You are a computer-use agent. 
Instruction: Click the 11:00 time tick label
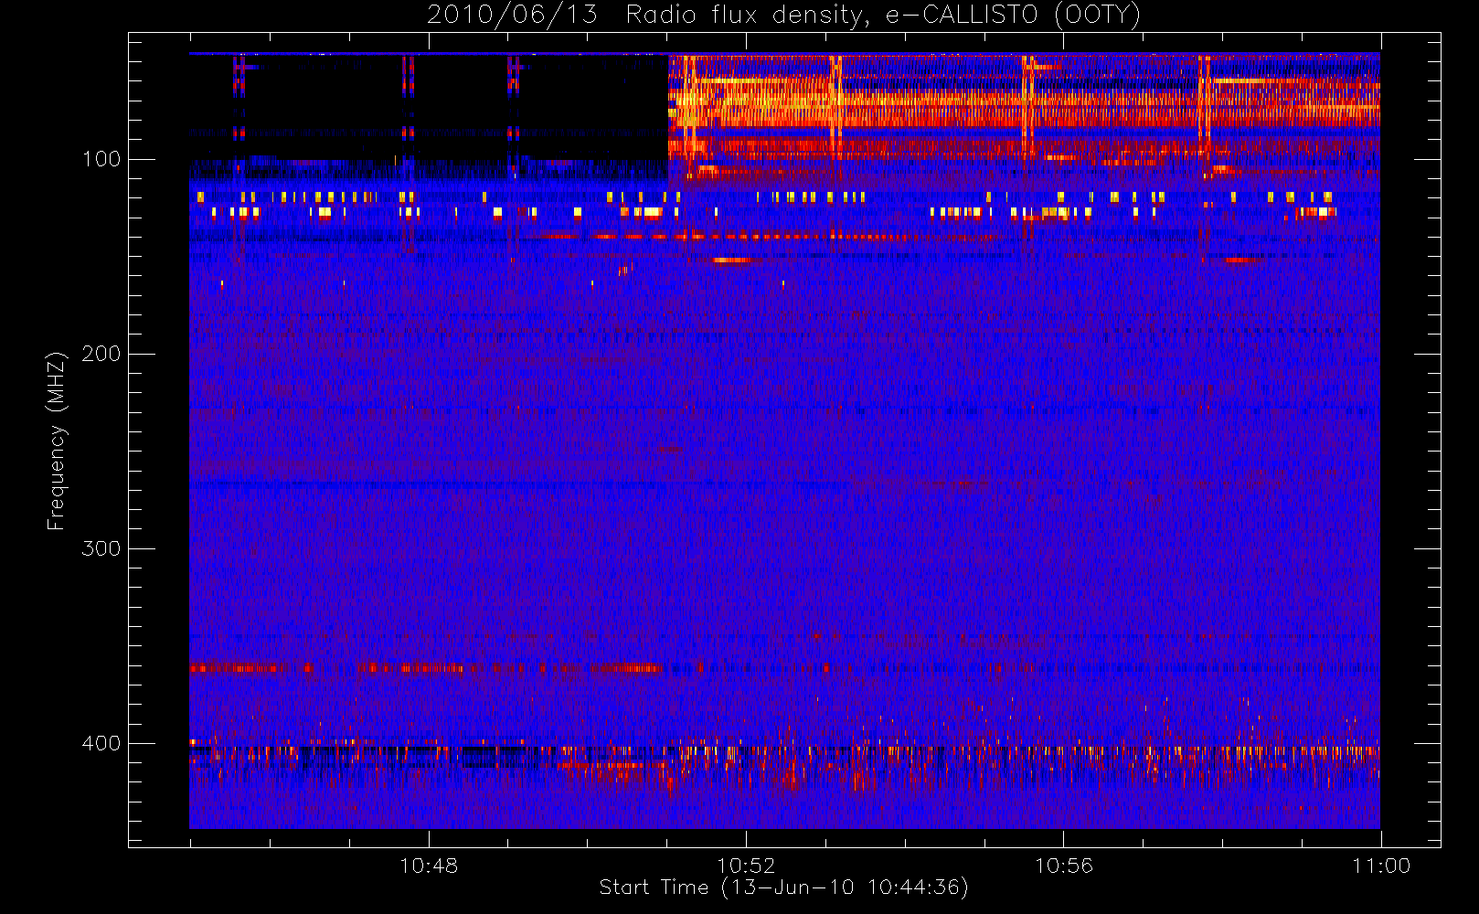click(x=1381, y=866)
